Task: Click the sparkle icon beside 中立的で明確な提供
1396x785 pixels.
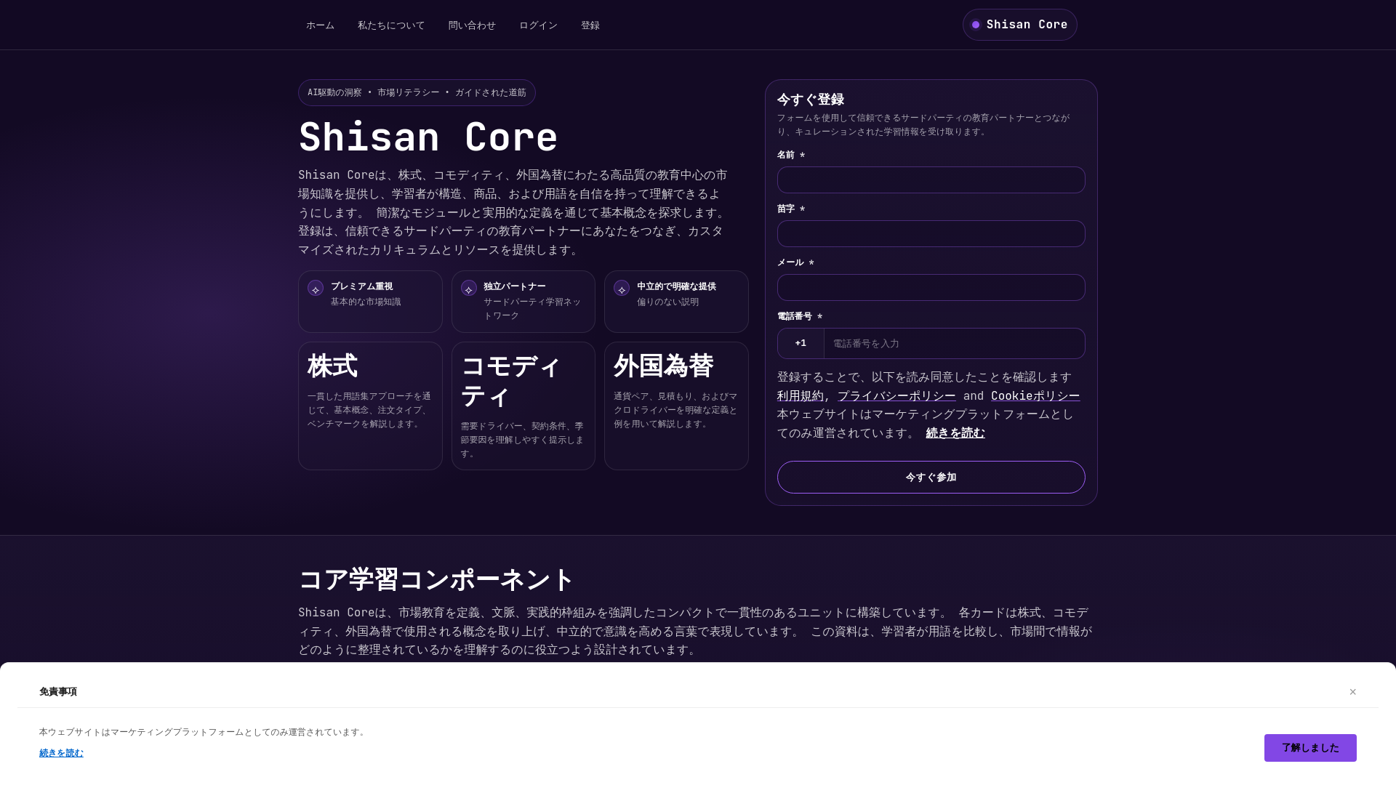Action: [622, 289]
